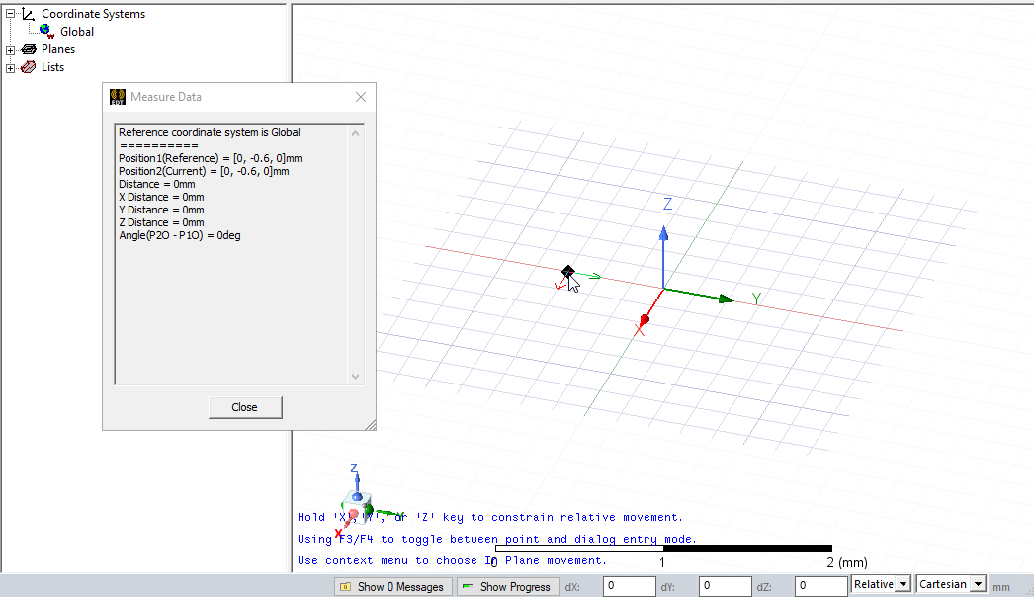The height and width of the screenshot is (597, 1034).
Task: Select the Coordinate Systems tree label
Action: (x=93, y=14)
